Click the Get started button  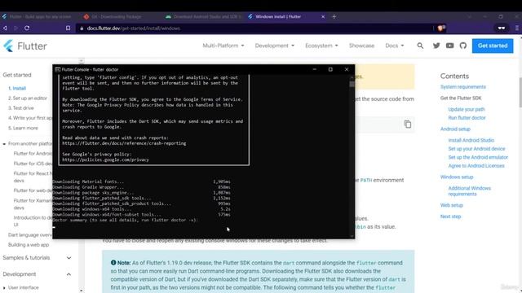(x=493, y=46)
